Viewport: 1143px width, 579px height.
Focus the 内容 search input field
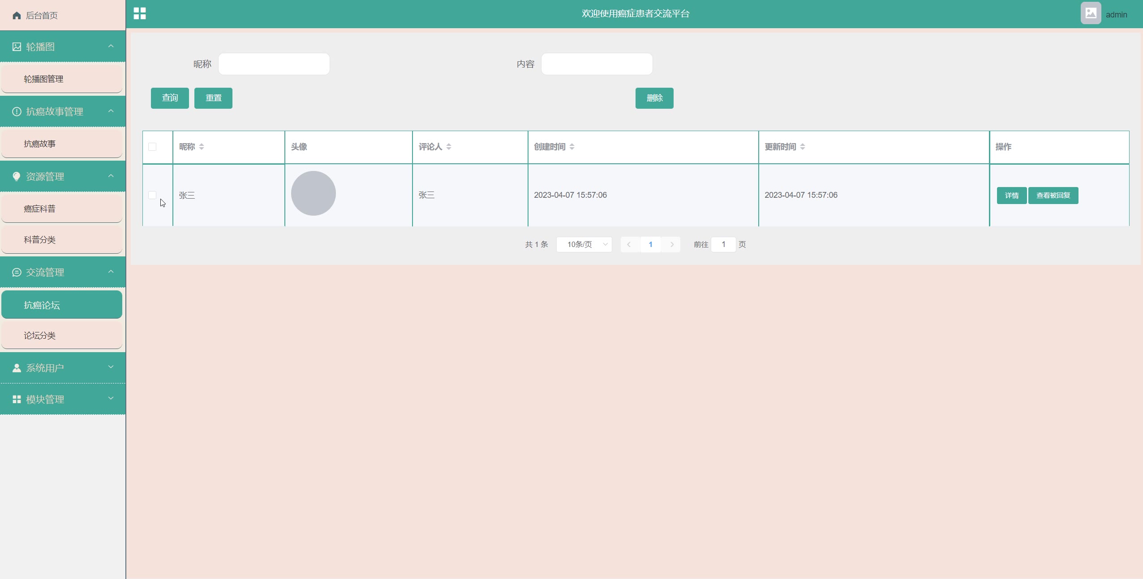[x=597, y=64]
